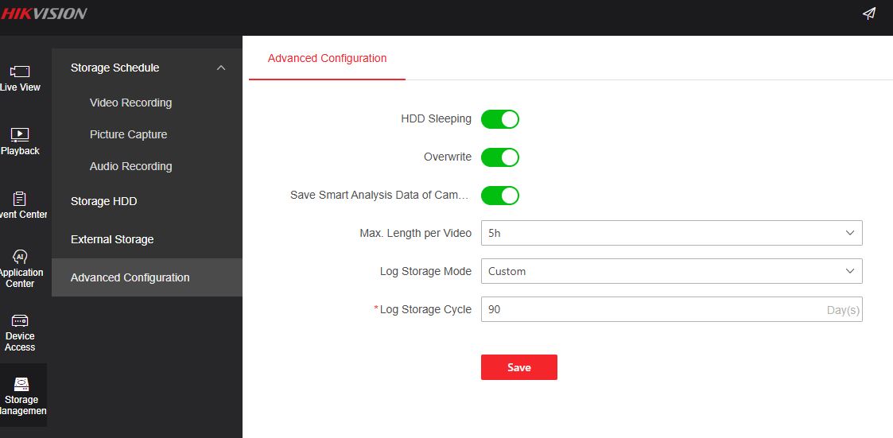Disable the HDD Sleeping toggle
The image size is (893, 438).
point(500,119)
